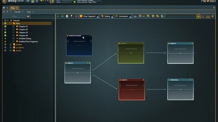Click the undo arrow in the top toolbar
218x122 pixels.
click(42, 1)
